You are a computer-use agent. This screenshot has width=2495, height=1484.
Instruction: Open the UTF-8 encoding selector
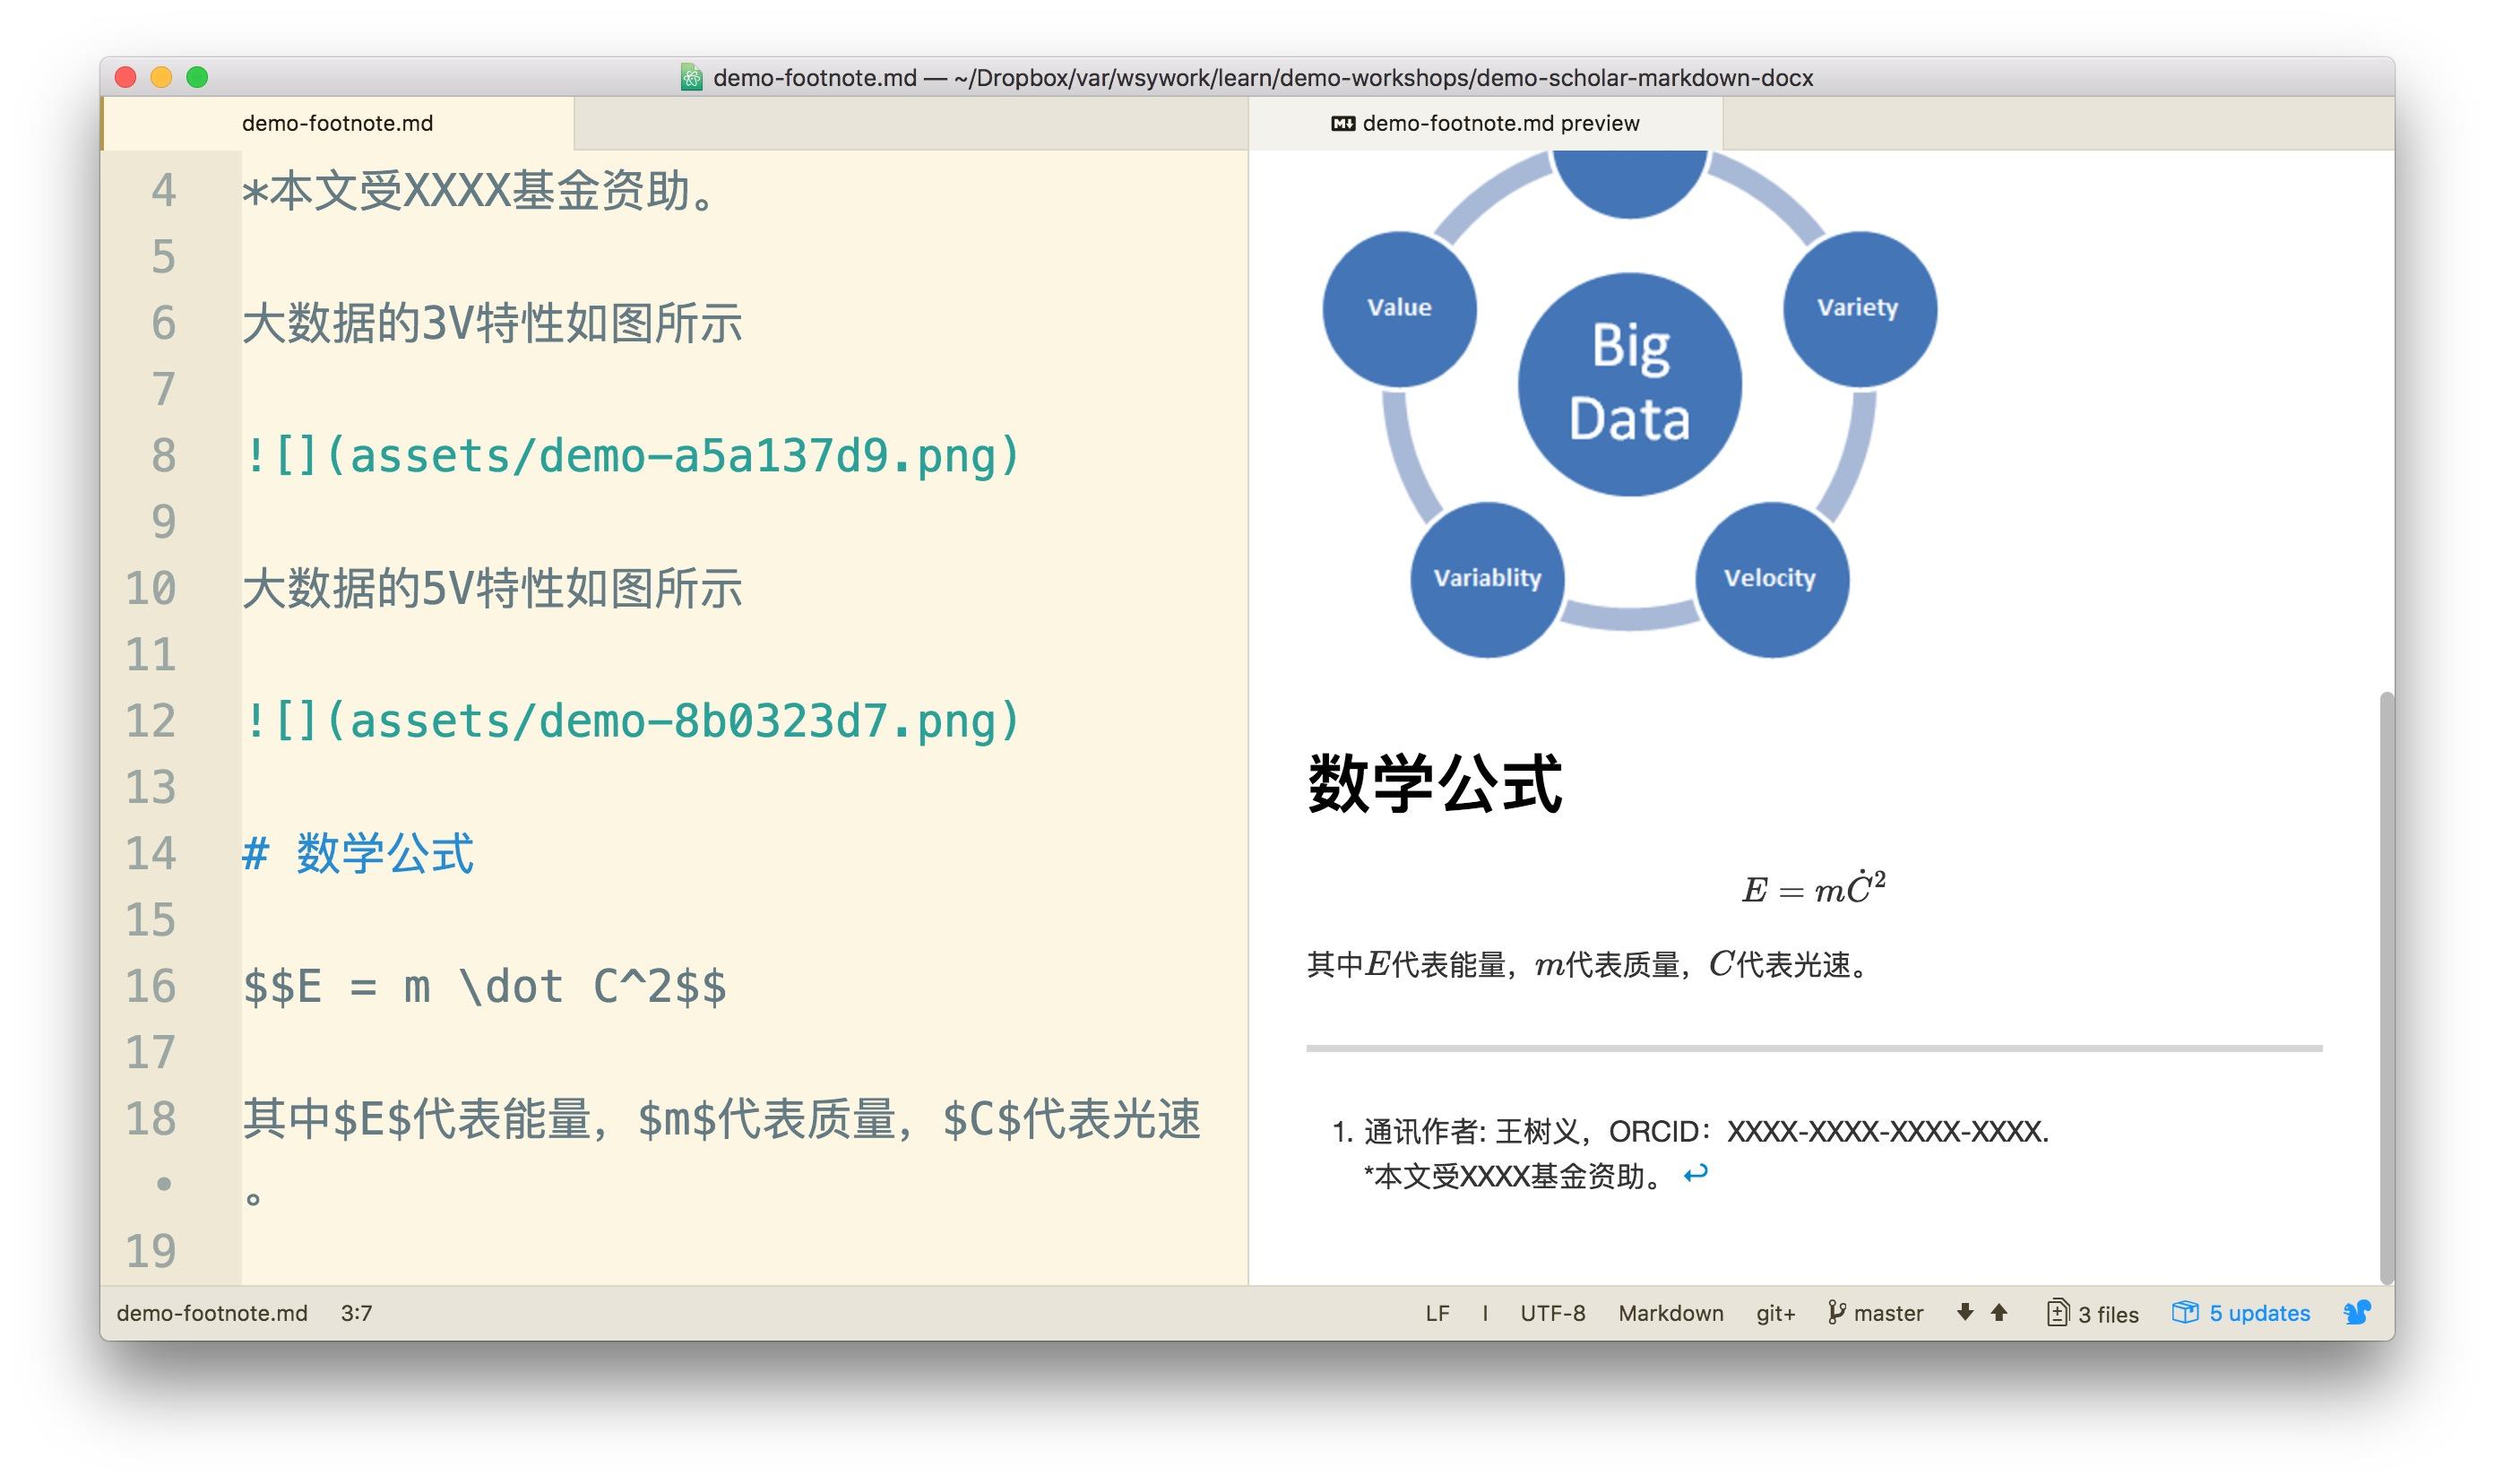1552,1313
